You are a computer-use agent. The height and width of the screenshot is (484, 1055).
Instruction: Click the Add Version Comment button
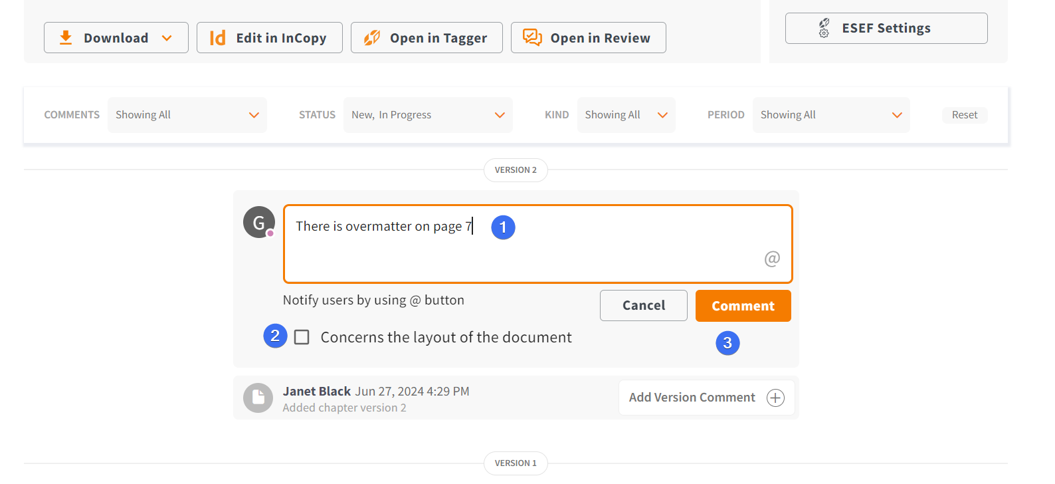(x=707, y=398)
